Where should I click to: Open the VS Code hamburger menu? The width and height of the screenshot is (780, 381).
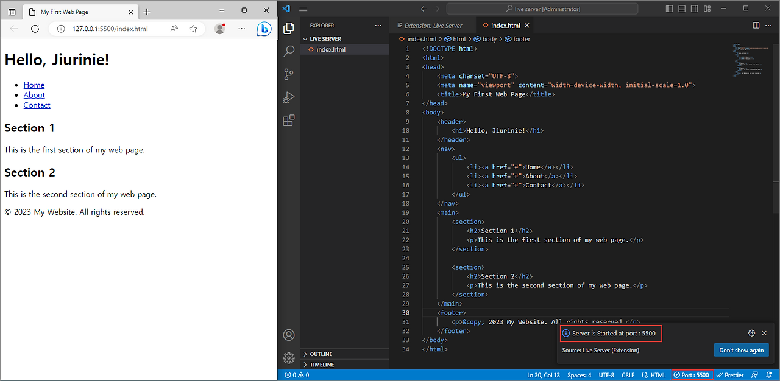[303, 9]
